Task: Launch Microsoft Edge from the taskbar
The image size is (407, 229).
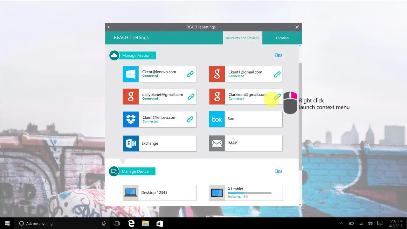Action: point(131,223)
